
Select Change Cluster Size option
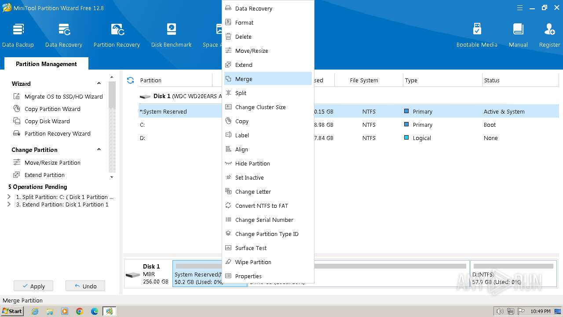(x=268, y=107)
